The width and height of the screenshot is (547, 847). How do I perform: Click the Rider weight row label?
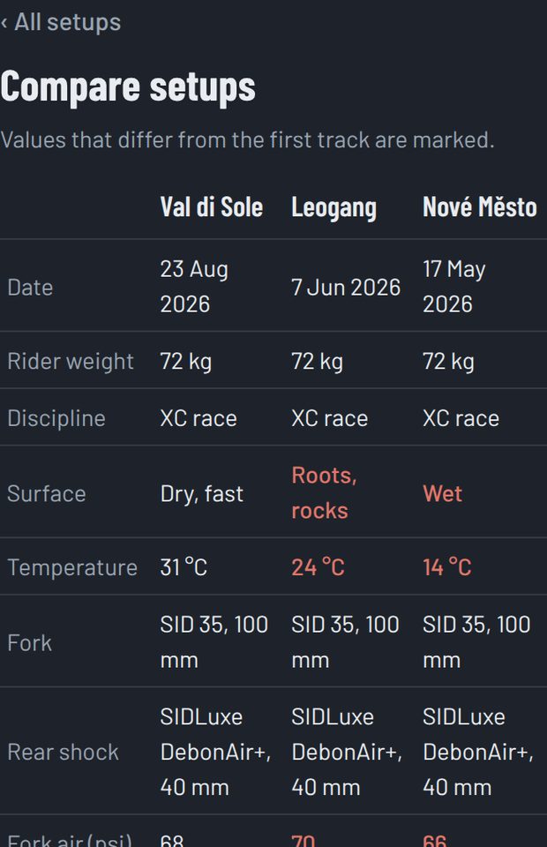coord(71,361)
